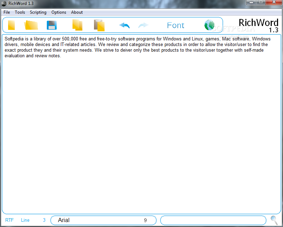Open the Scripting menu

click(x=38, y=12)
